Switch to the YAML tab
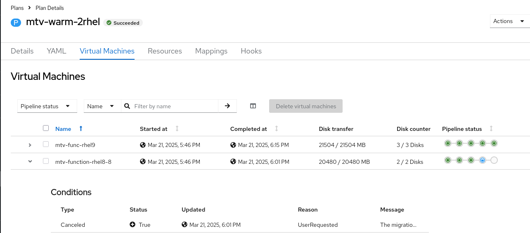Viewport: 530px width, 233px height. tap(57, 51)
